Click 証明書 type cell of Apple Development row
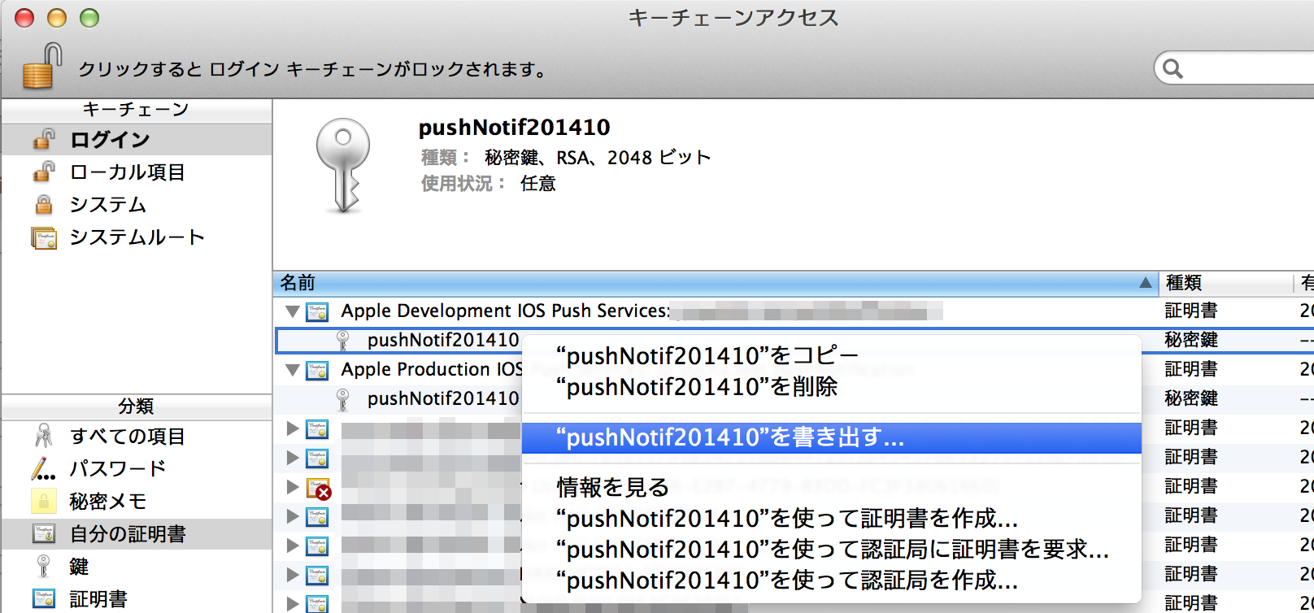 1191,311
